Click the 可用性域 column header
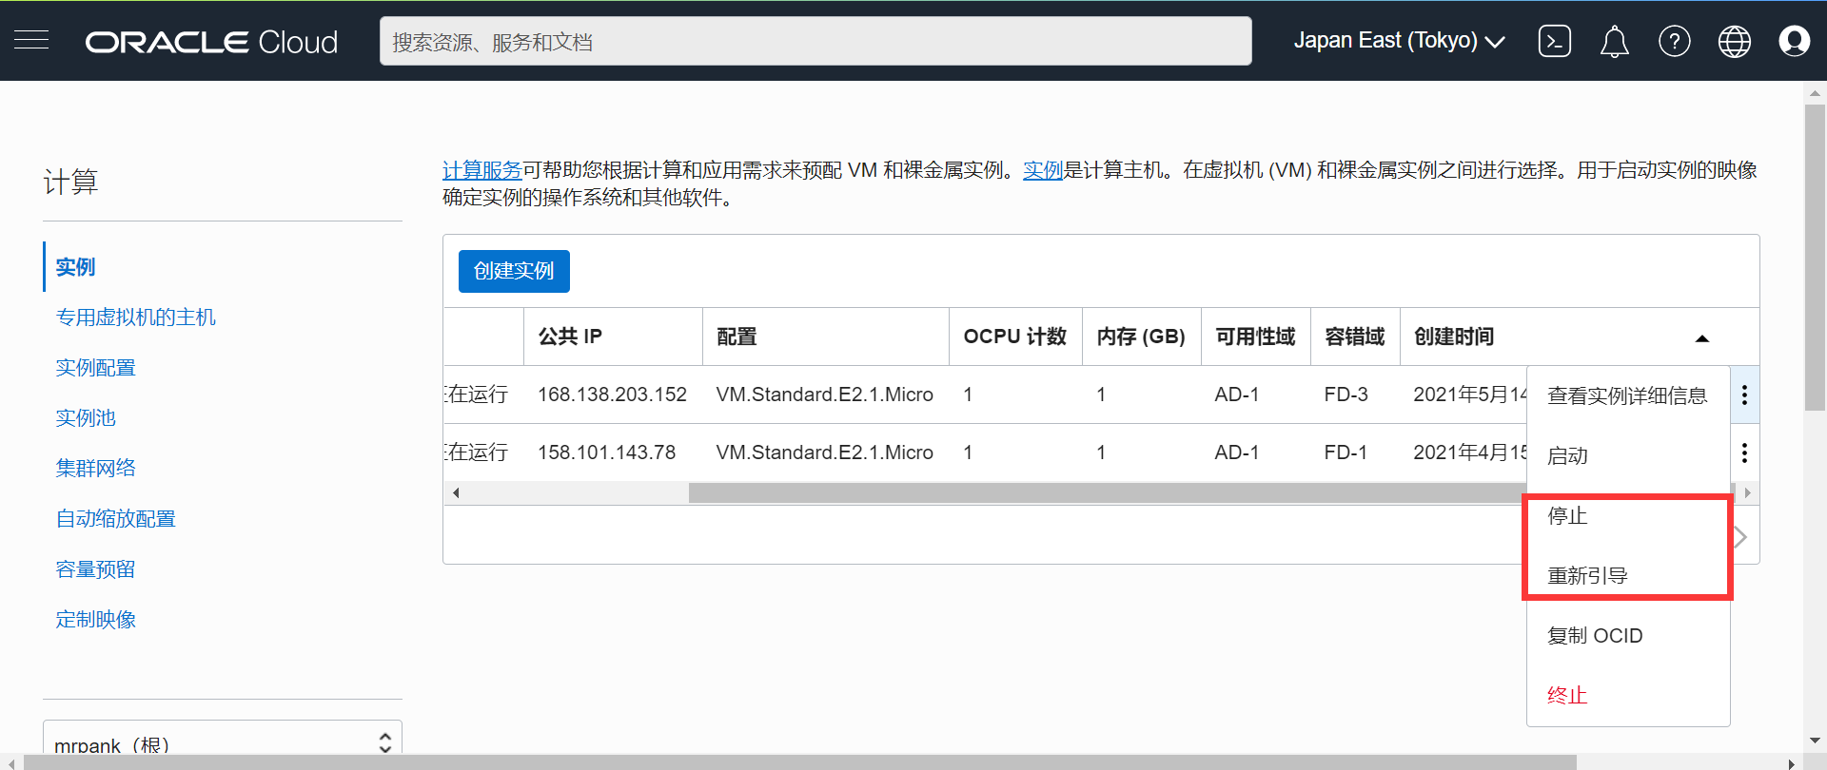This screenshot has height=770, width=1827. [x=1255, y=337]
